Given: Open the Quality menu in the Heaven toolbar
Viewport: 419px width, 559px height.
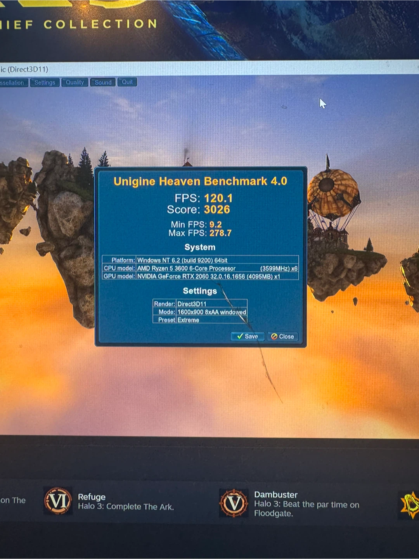Looking at the screenshot, I should pyautogui.click(x=74, y=82).
